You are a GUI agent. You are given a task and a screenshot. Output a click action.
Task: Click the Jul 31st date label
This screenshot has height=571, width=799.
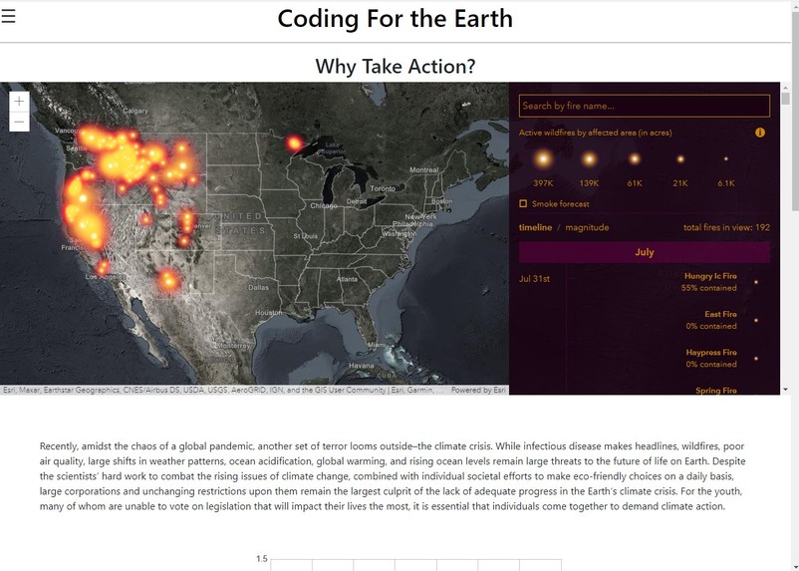534,279
